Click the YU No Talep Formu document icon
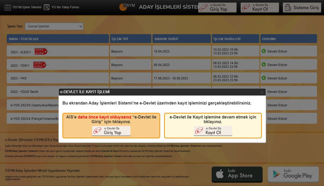 coord(47,7)
